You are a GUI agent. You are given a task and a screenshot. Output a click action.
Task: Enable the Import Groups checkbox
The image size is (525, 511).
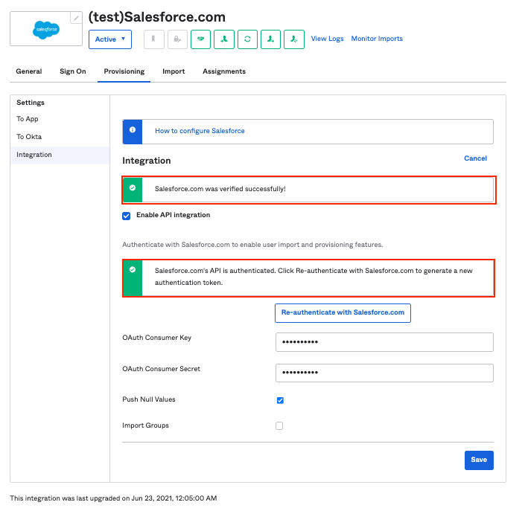pos(280,426)
